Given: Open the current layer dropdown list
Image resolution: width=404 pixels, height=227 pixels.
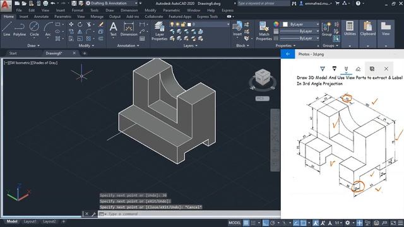Looking at the screenshot, I should (228, 24).
